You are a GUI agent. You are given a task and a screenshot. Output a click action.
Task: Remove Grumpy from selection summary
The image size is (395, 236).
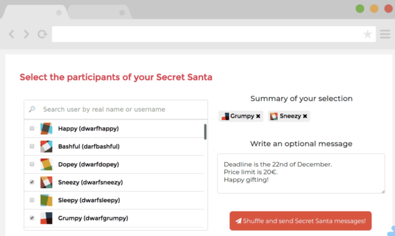(x=258, y=116)
